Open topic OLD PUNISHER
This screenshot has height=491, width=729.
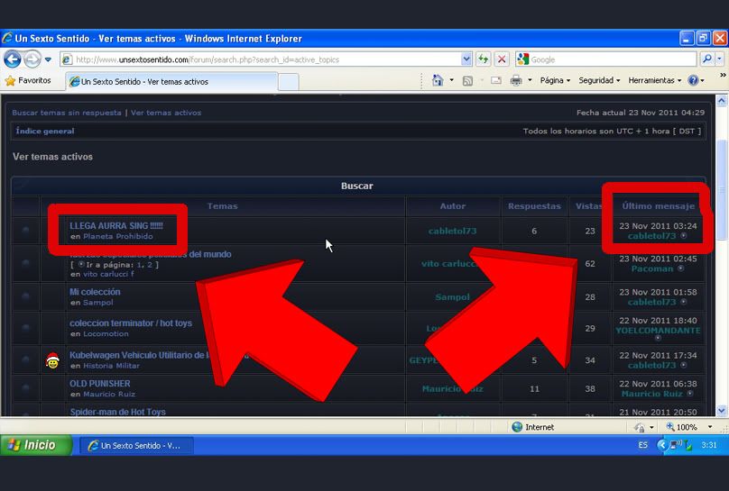click(100, 384)
